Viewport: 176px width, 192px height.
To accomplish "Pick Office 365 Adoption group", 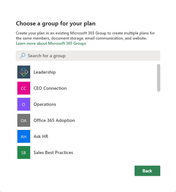I will click(x=54, y=120).
